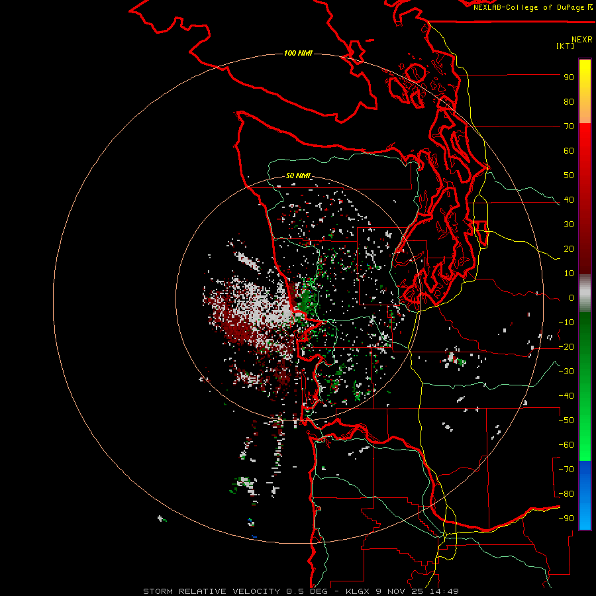Select the 0 value on the color scale
This screenshot has height=596, width=596.
pos(571,298)
